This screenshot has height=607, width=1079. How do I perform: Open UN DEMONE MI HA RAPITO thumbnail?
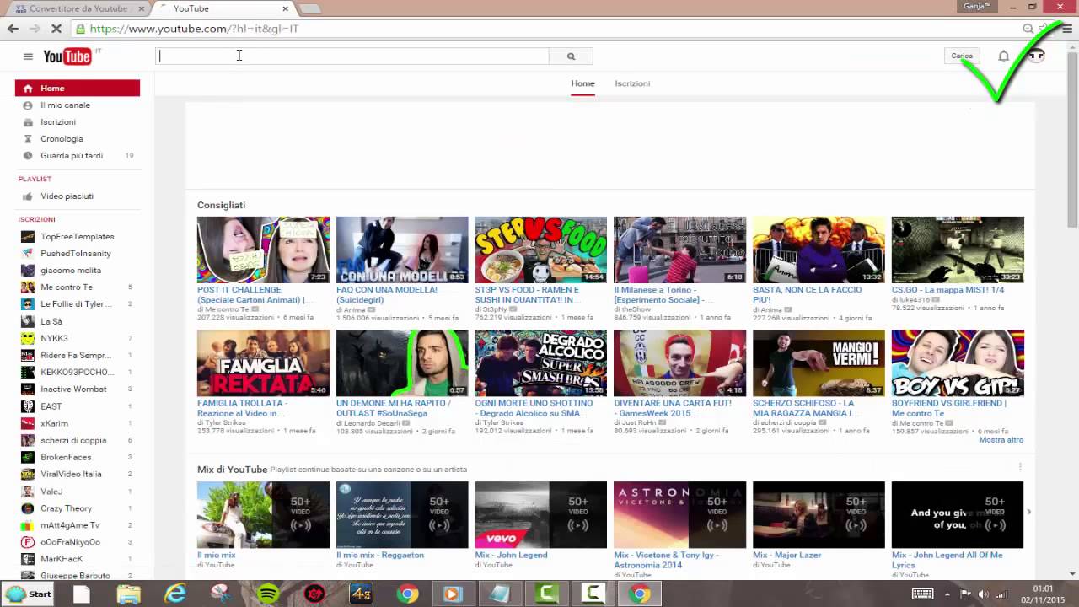[402, 363]
